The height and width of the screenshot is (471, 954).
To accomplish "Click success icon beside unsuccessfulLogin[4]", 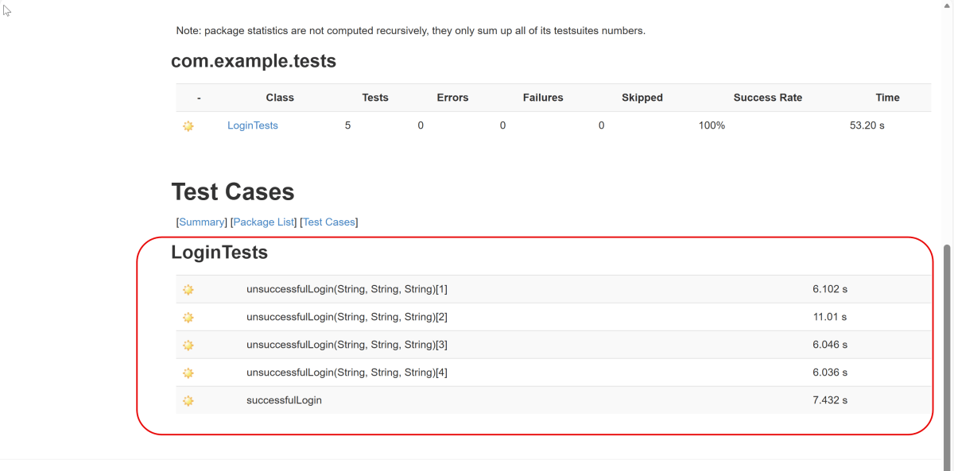I will tap(188, 373).
